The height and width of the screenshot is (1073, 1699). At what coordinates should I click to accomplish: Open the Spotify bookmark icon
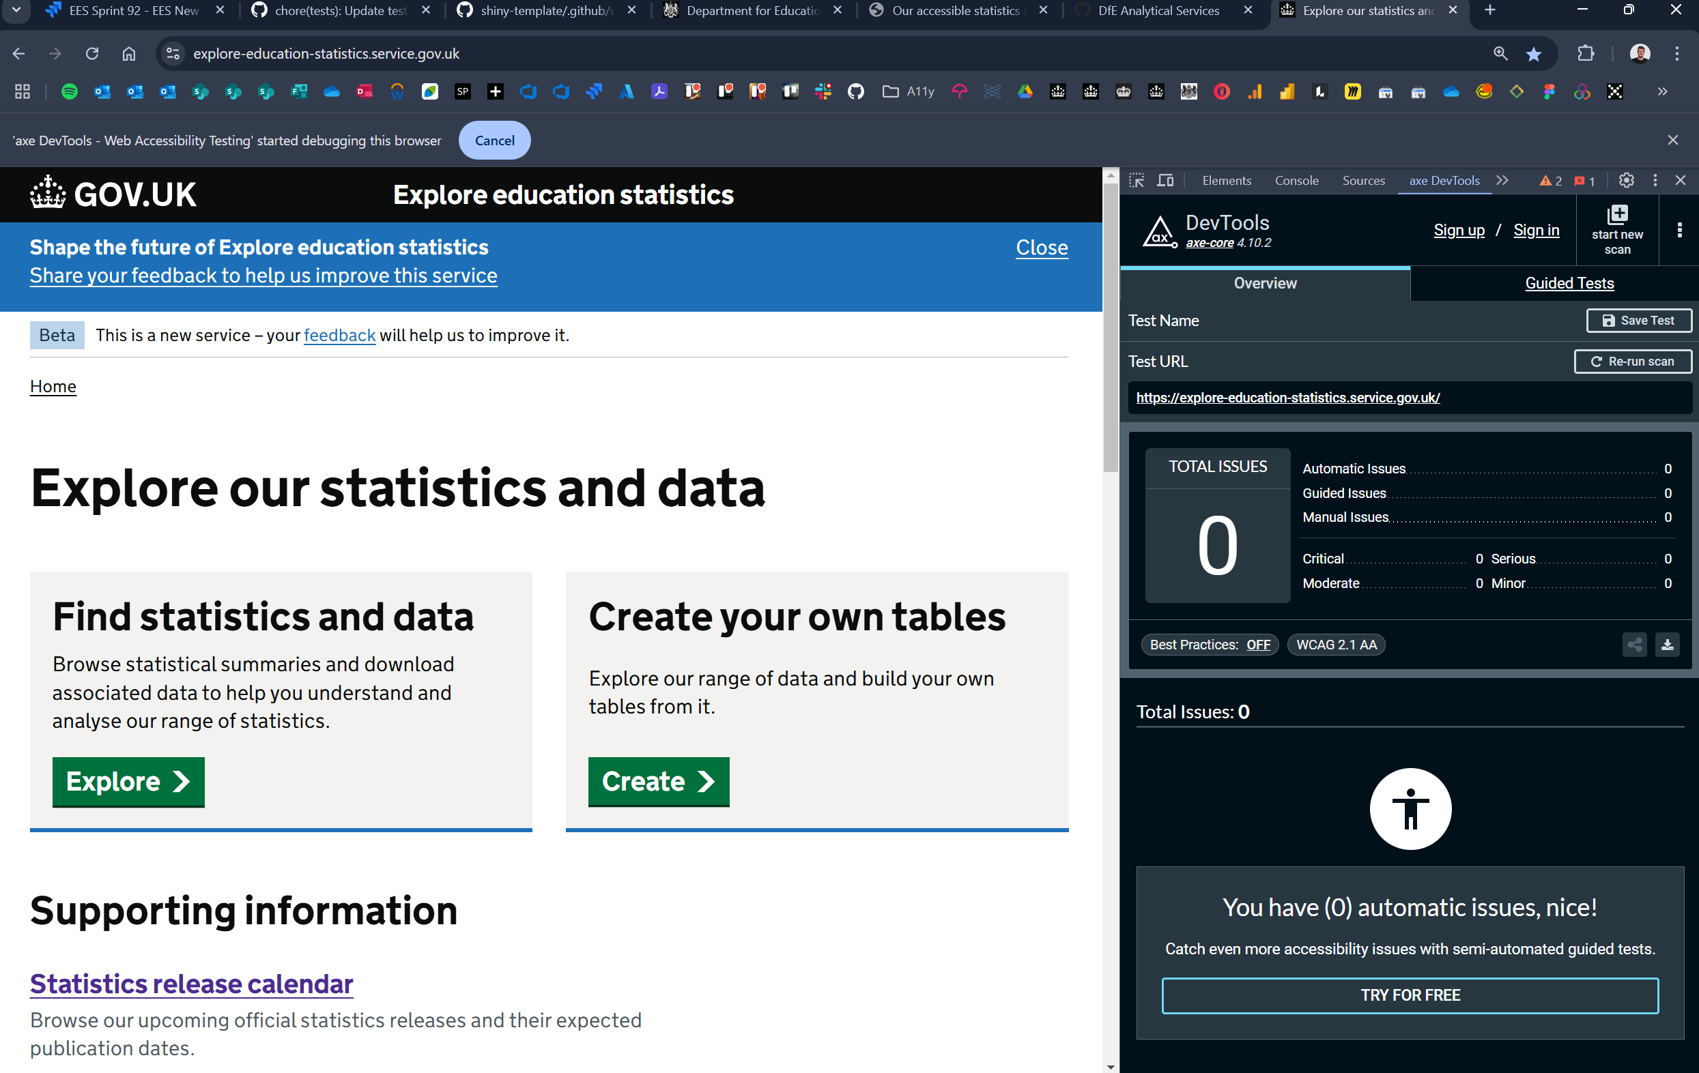69,91
